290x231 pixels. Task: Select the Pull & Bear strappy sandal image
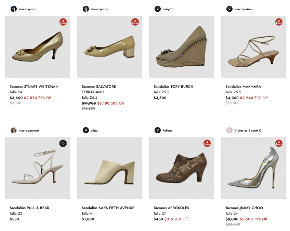38,168
